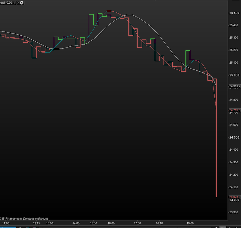Click the 24 100 price axis label
241x228 pixels.
coord(234,187)
